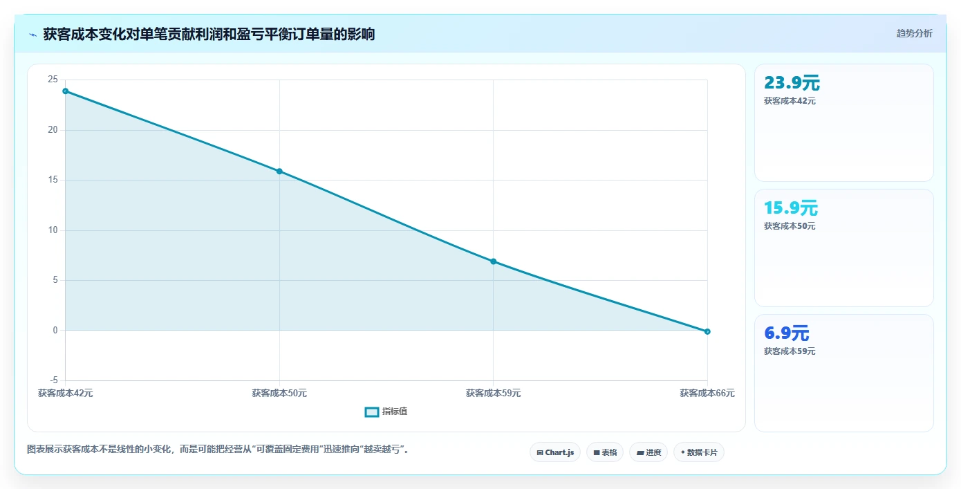This screenshot has height=489, width=961.
Task: Click x-axis label 获客成本66元
Action: [707, 393]
